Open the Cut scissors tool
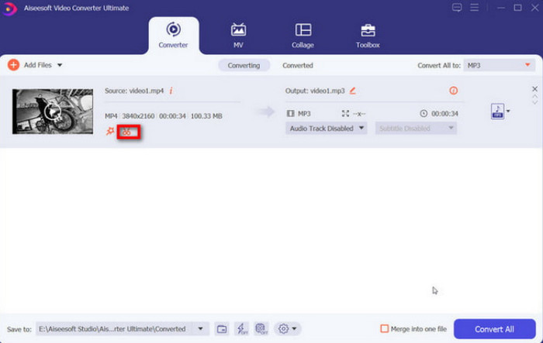The height and width of the screenshot is (343, 543). coord(126,132)
